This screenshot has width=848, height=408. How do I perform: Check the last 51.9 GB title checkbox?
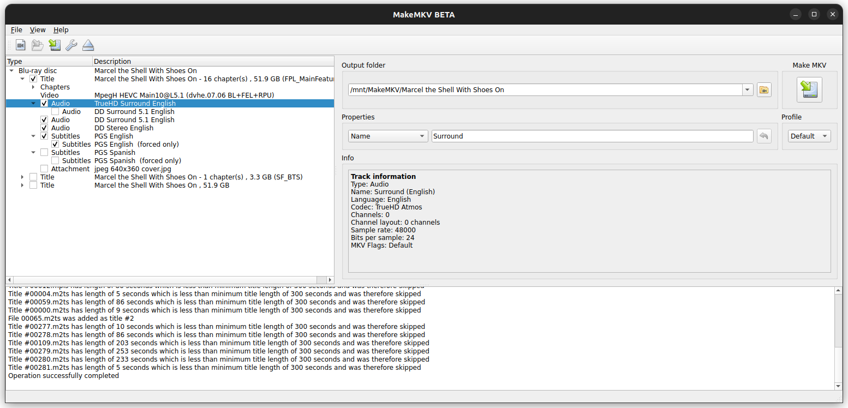click(x=33, y=185)
